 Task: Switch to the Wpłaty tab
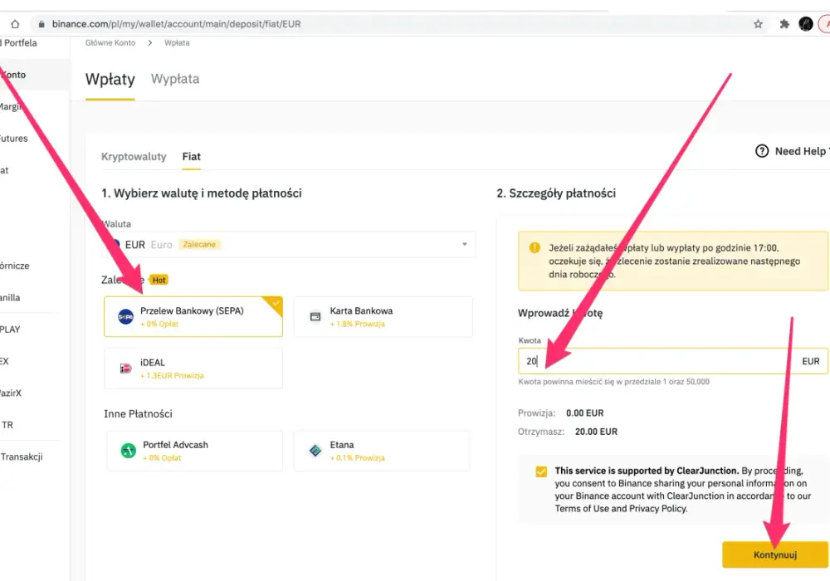coord(110,79)
